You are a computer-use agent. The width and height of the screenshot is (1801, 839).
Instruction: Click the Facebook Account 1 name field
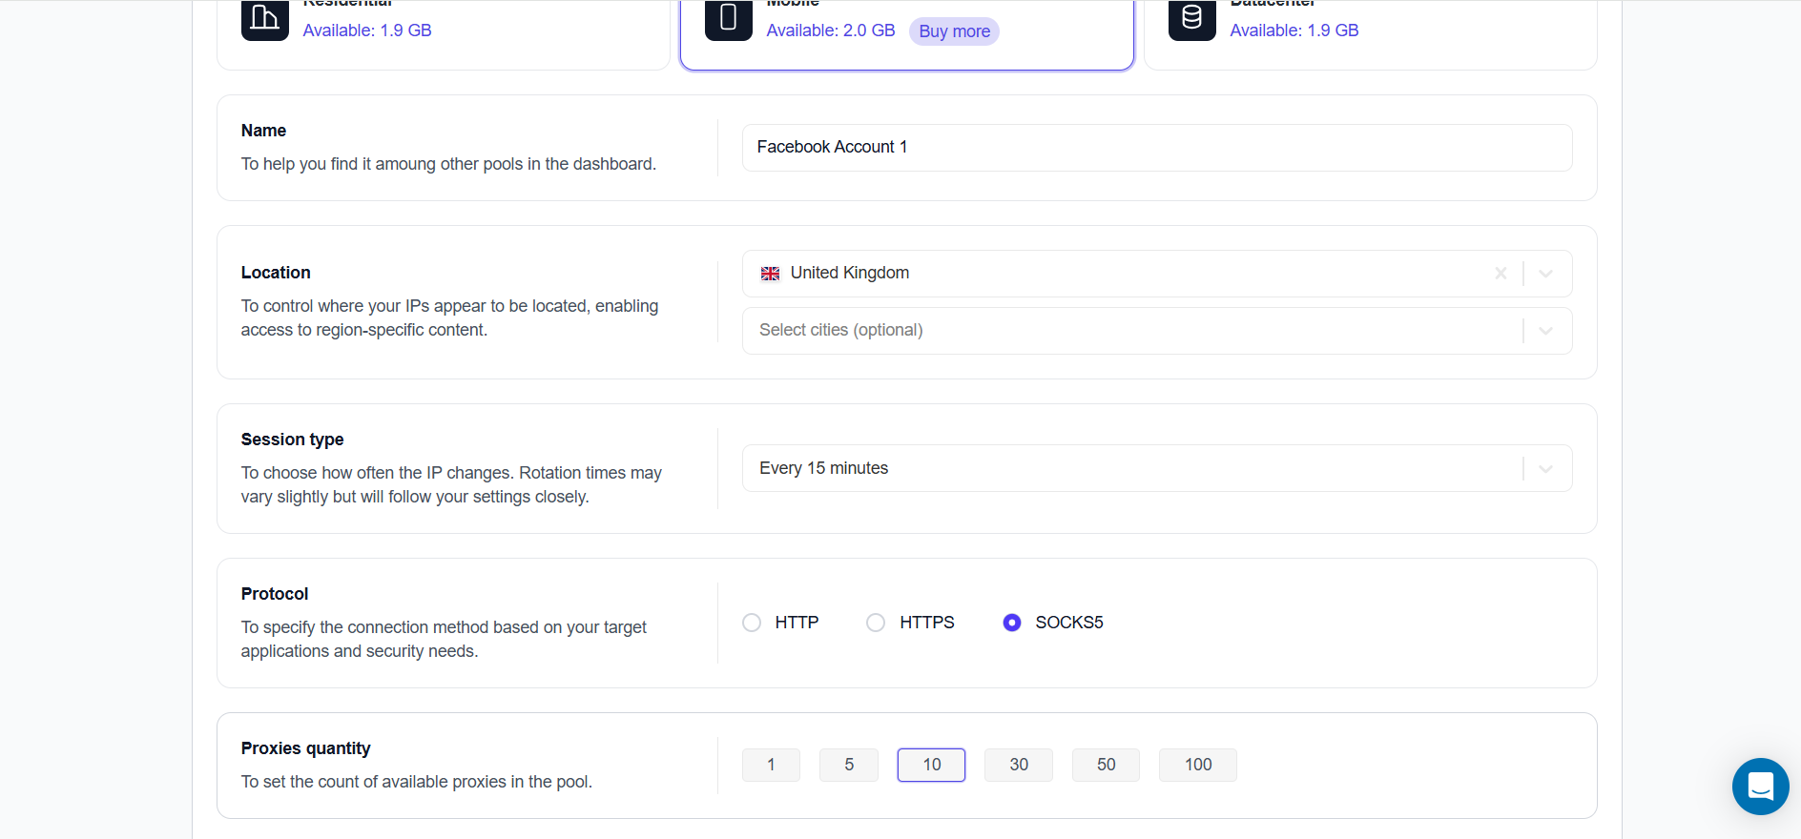pos(1157,148)
